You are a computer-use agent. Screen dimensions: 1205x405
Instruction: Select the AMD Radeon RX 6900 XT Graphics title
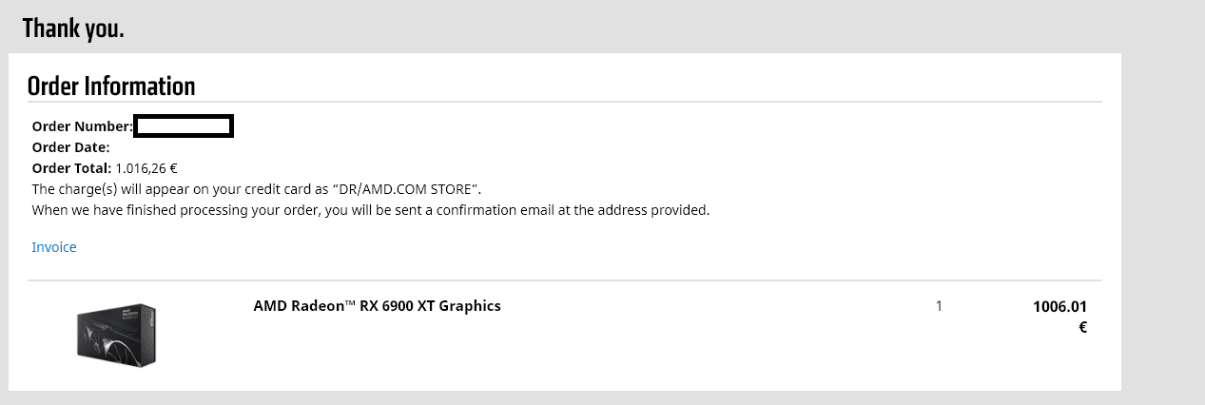(377, 306)
